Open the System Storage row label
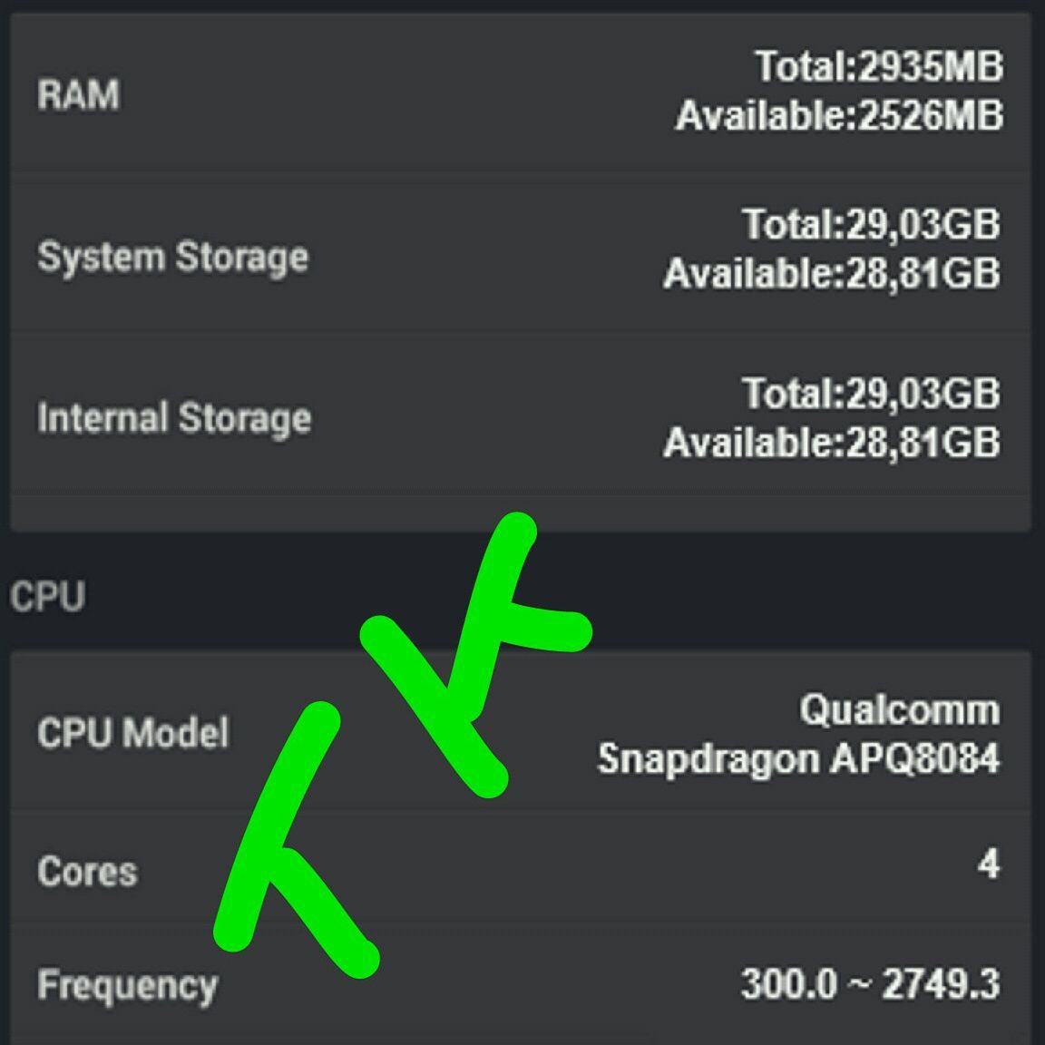 172,257
